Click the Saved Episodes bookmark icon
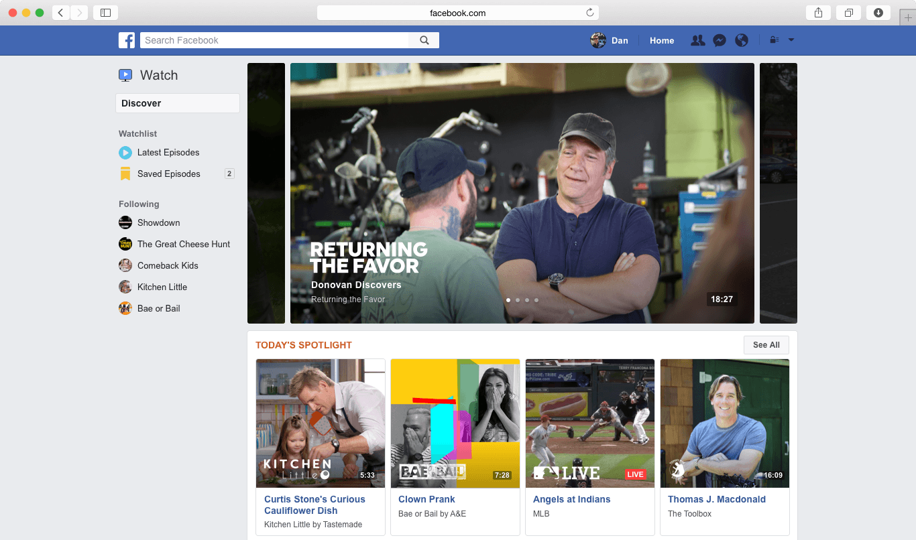This screenshot has width=916, height=540. point(125,174)
